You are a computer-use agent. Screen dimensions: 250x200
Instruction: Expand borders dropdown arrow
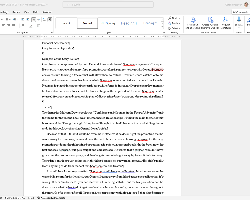pos(42,26)
